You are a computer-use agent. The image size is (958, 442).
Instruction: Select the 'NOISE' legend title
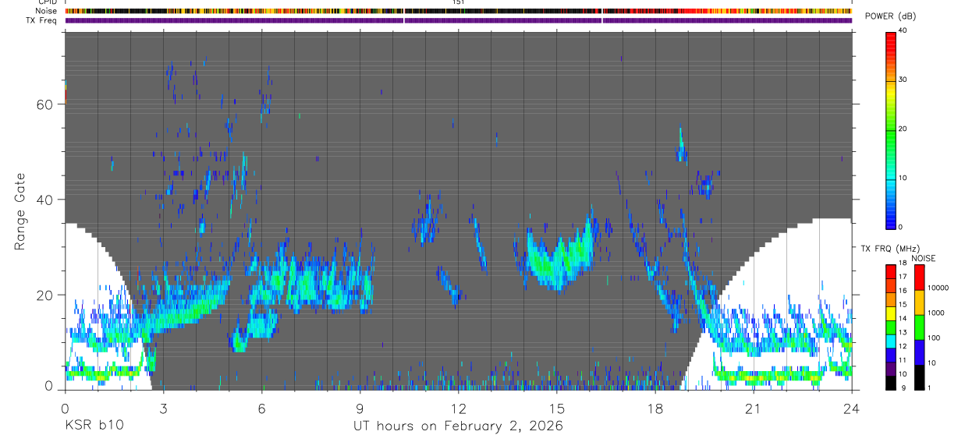coord(923,258)
